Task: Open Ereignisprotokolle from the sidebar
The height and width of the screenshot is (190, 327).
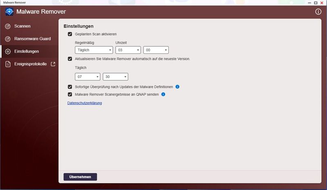Action: 29,64
